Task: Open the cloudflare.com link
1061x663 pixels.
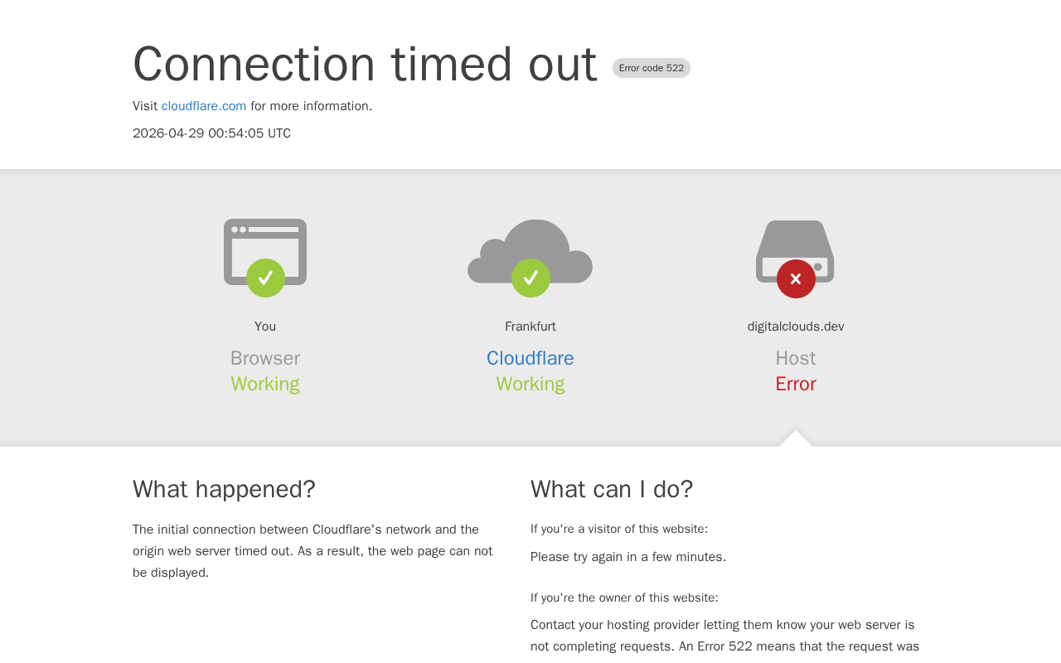Action: click(204, 106)
